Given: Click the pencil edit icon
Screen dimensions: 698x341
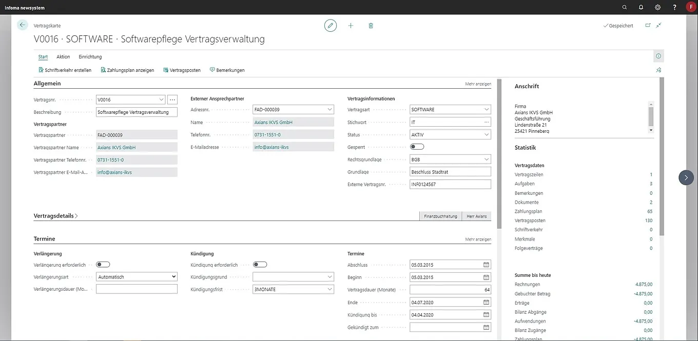Looking at the screenshot, I should [x=331, y=25].
